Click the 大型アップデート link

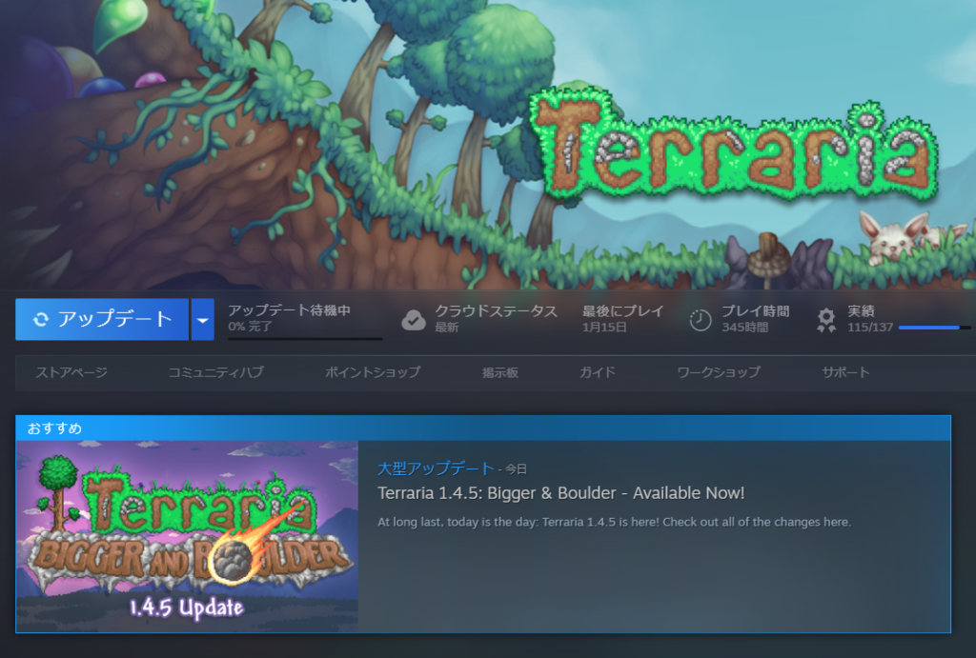point(436,469)
